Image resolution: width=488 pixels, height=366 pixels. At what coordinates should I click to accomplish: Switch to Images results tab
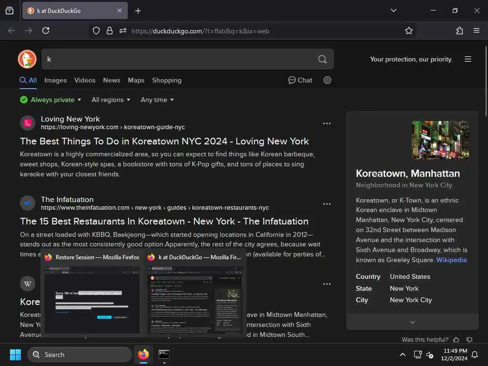(55, 80)
